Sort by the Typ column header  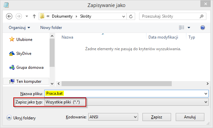(x=192, y=37)
